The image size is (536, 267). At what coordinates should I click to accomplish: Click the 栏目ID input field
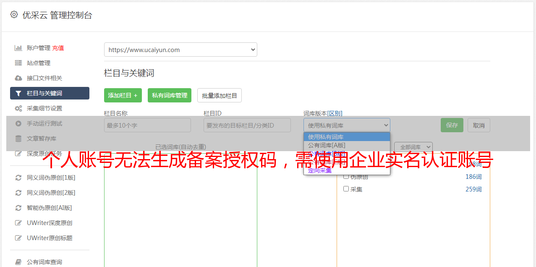[247, 125]
